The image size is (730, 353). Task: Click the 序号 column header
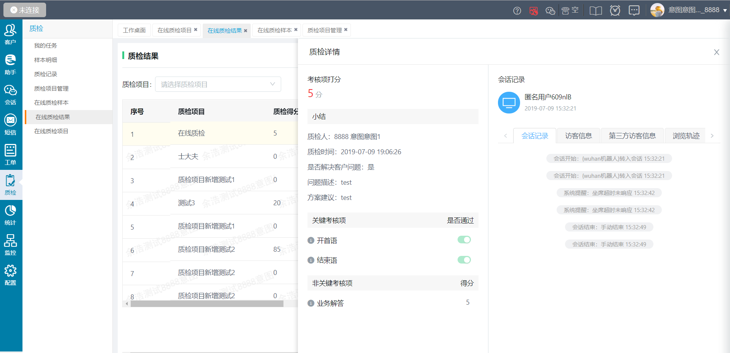tap(137, 112)
